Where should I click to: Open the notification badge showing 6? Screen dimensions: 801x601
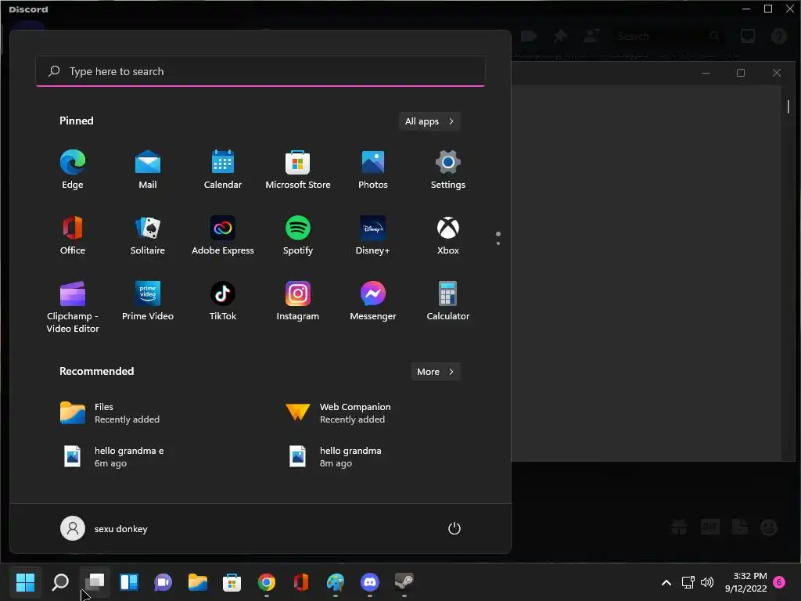coord(779,582)
